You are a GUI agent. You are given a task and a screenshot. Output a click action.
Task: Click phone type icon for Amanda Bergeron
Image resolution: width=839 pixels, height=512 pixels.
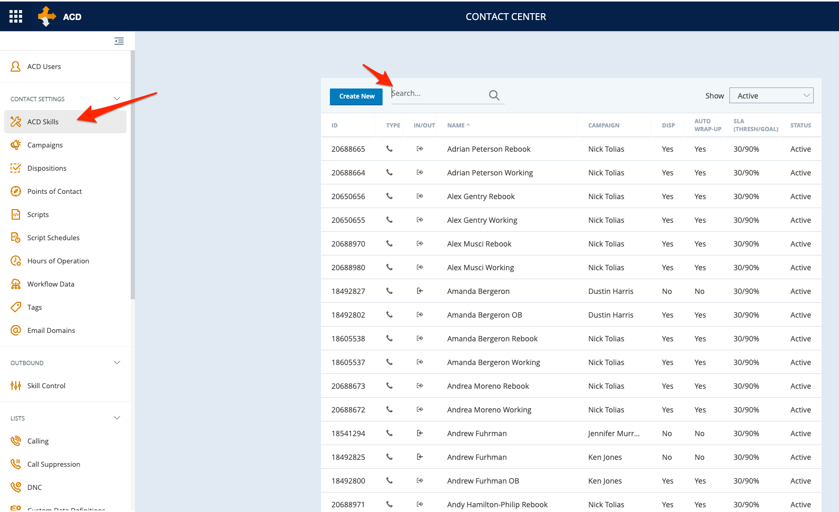(x=389, y=291)
